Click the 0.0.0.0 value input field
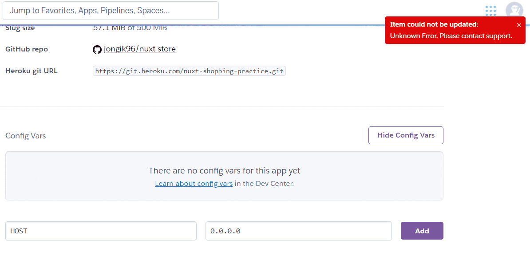Screen dimensions: 530x256 298,231
